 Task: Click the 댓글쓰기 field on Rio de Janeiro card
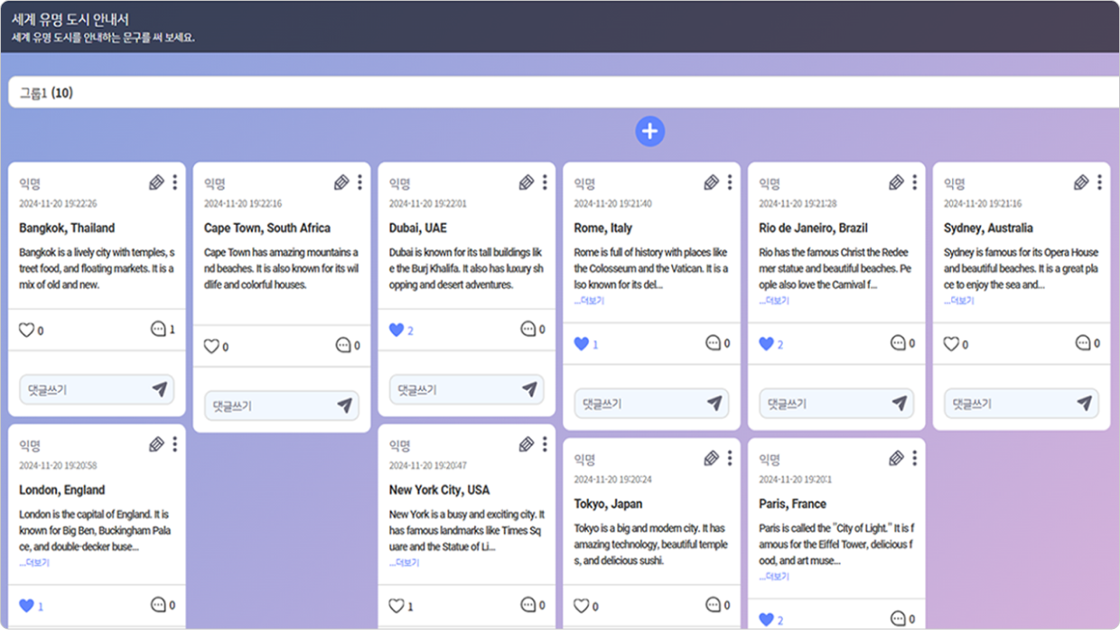[x=836, y=403]
